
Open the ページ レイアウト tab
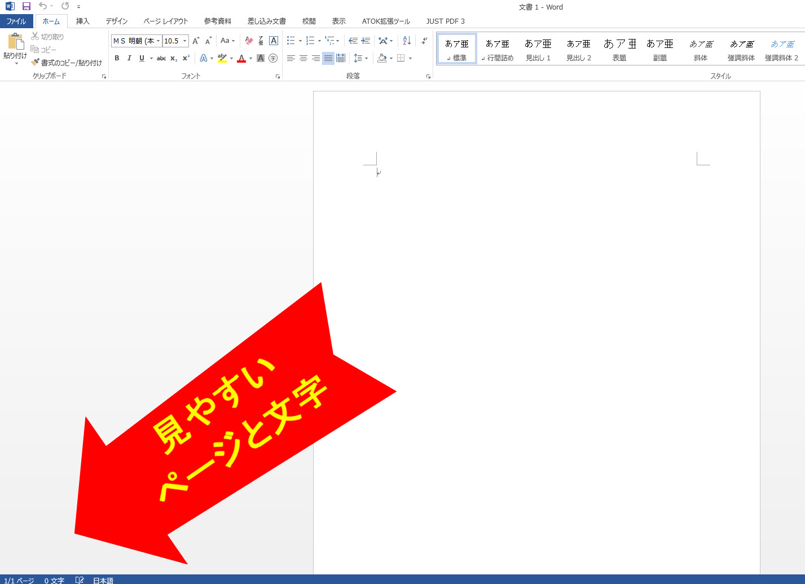click(x=166, y=21)
